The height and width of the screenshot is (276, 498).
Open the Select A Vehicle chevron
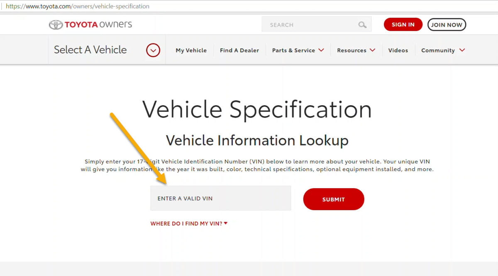(x=153, y=50)
